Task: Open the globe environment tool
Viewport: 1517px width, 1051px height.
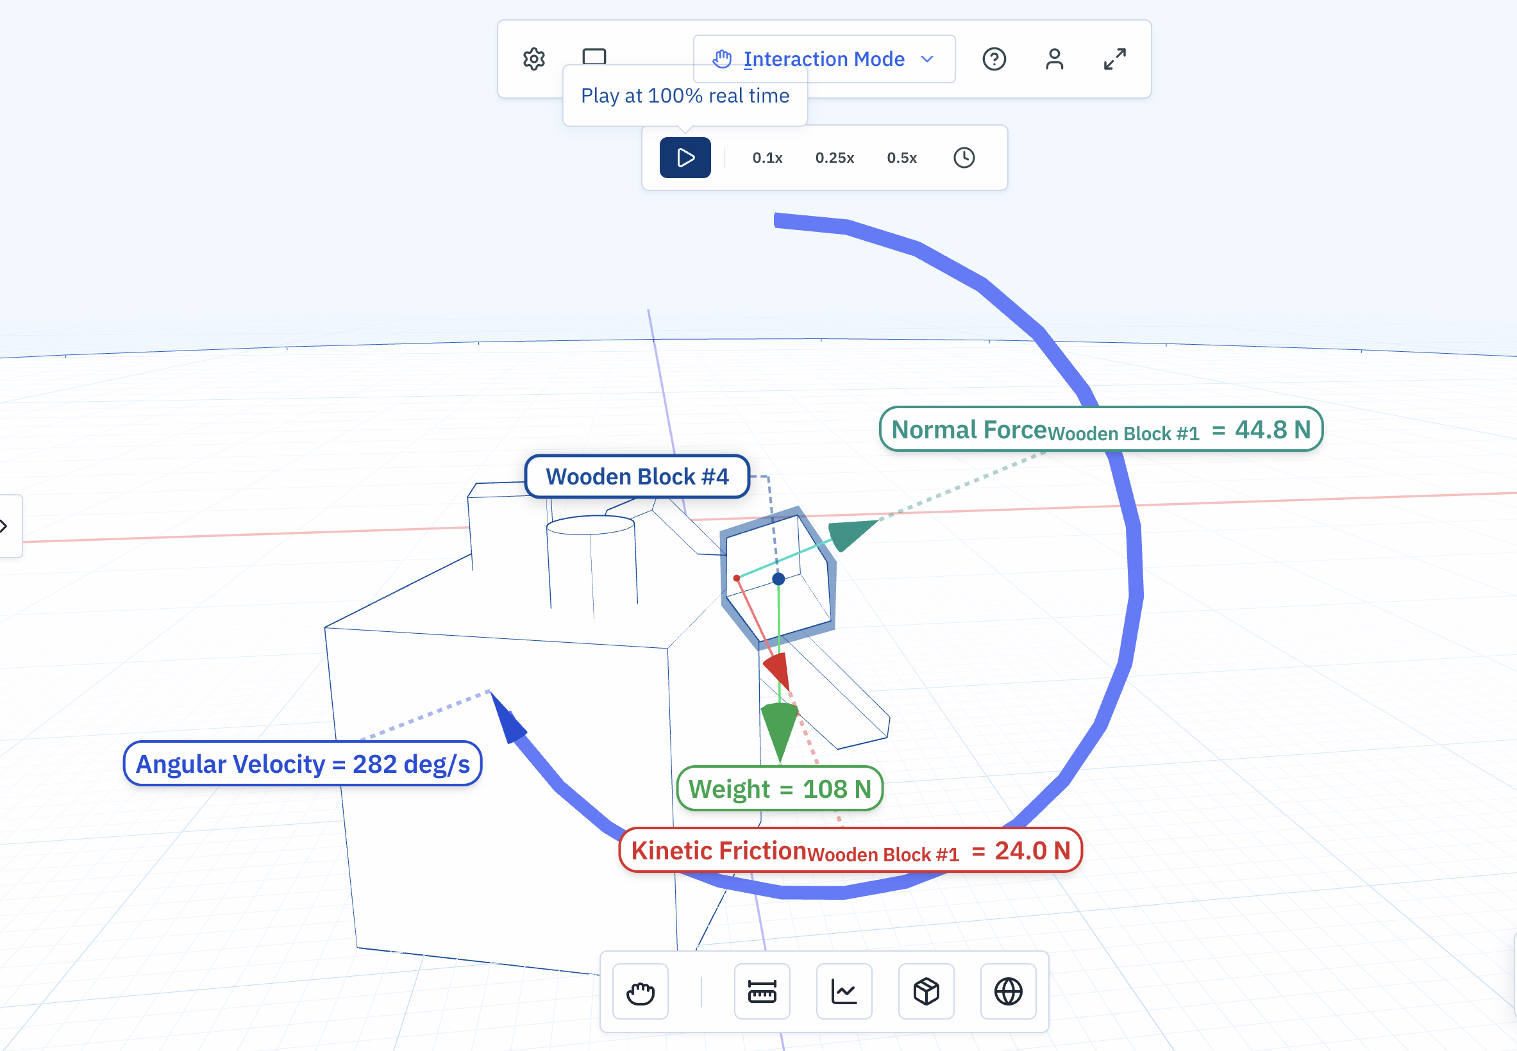Action: 1008,992
